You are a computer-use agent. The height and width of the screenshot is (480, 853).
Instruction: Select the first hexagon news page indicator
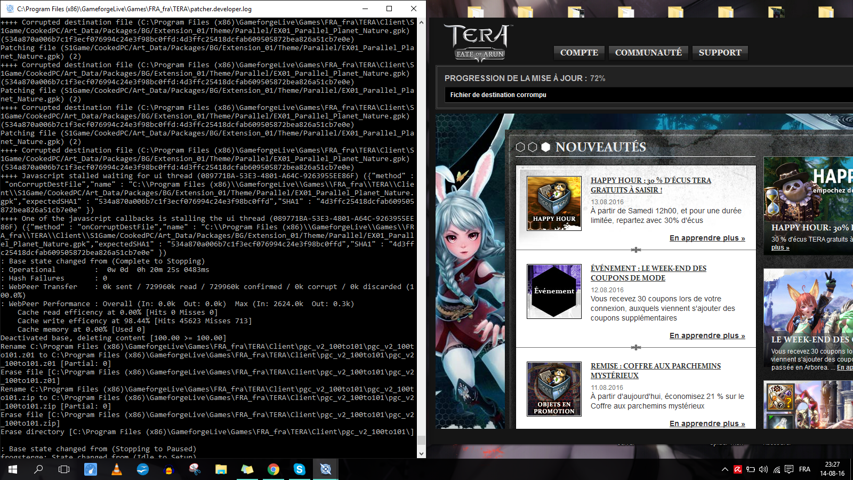[520, 147]
